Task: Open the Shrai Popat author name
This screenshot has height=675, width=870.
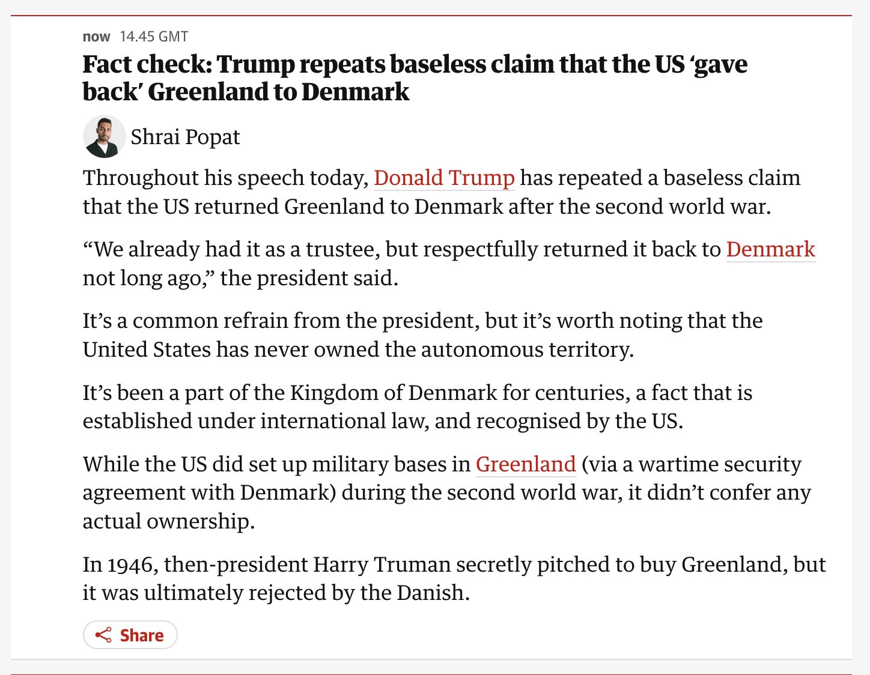Action: tap(185, 137)
